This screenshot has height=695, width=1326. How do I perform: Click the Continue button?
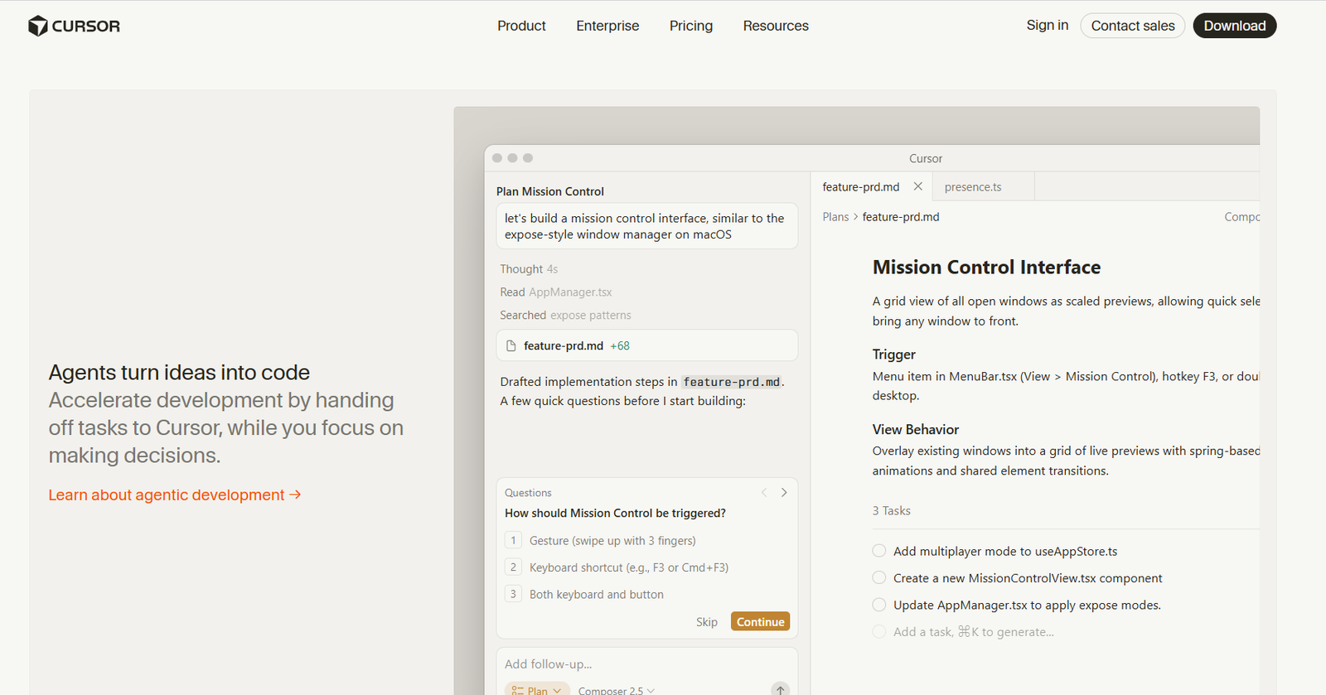(x=761, y=621)
